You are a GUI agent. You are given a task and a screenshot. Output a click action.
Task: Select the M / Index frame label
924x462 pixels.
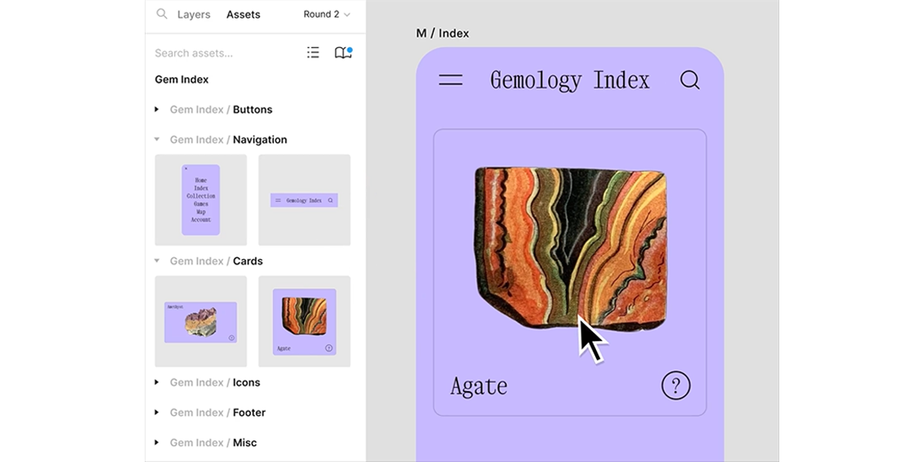(x=442, y=33)
